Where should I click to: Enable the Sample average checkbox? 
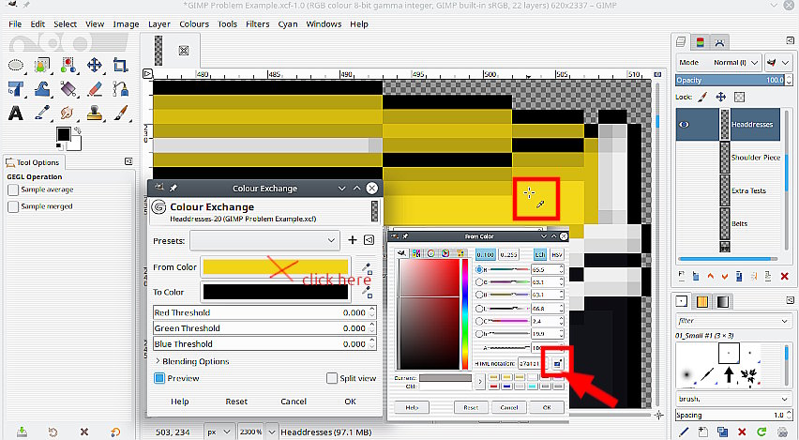[13, 190]
